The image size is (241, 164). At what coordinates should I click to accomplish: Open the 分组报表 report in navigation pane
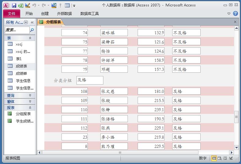click(20, 114)
